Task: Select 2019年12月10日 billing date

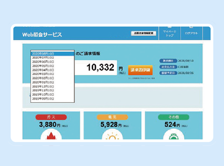Action: coord(53,86)
